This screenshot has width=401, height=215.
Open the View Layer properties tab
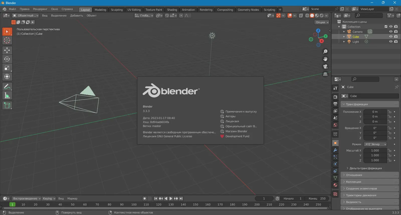[x=335, y=111]
